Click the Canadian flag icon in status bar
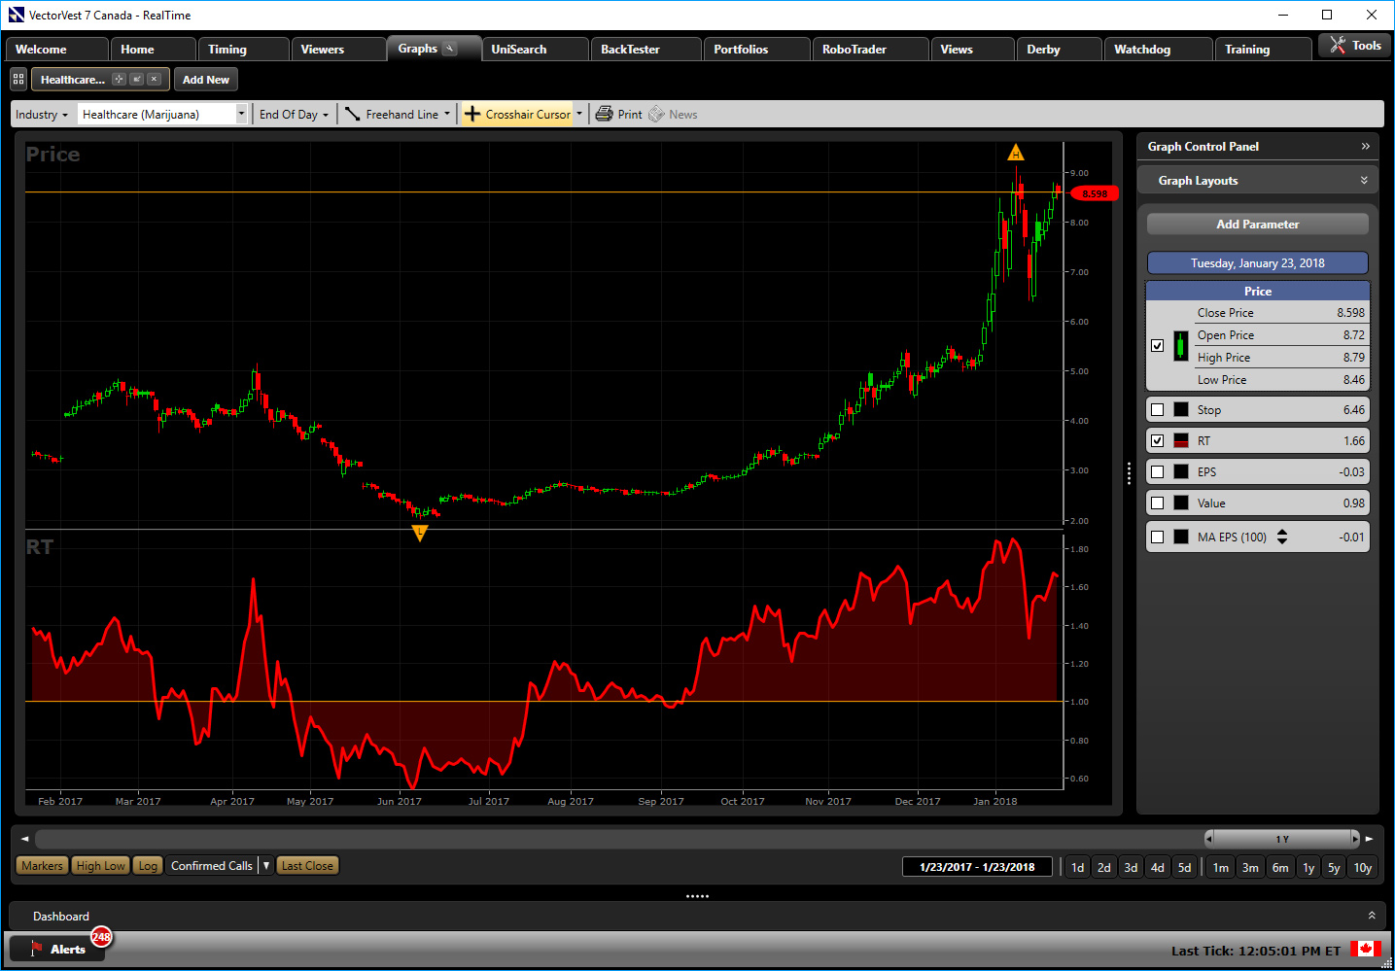This screenshot has height=971, width=1395. click(x=1365, y=950)
